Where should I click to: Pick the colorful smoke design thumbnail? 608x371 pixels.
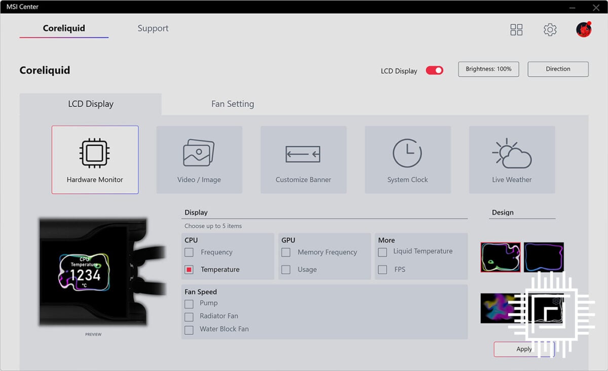[x=501, y=308]
